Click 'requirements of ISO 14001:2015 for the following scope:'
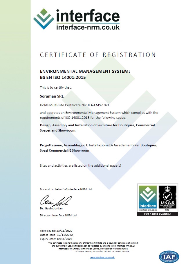The height and width of the screenshot is (264, 186). click(83, 118)
